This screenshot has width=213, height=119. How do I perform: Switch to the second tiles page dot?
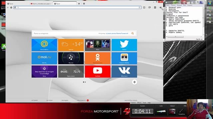click(x=85, y=82)
